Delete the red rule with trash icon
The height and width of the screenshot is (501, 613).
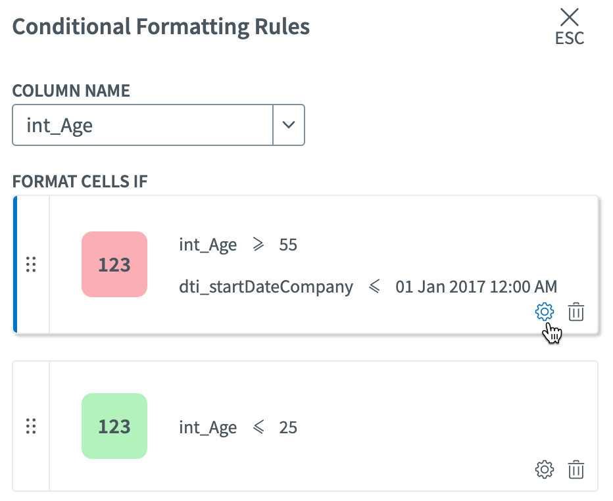(x=576, y=312)
